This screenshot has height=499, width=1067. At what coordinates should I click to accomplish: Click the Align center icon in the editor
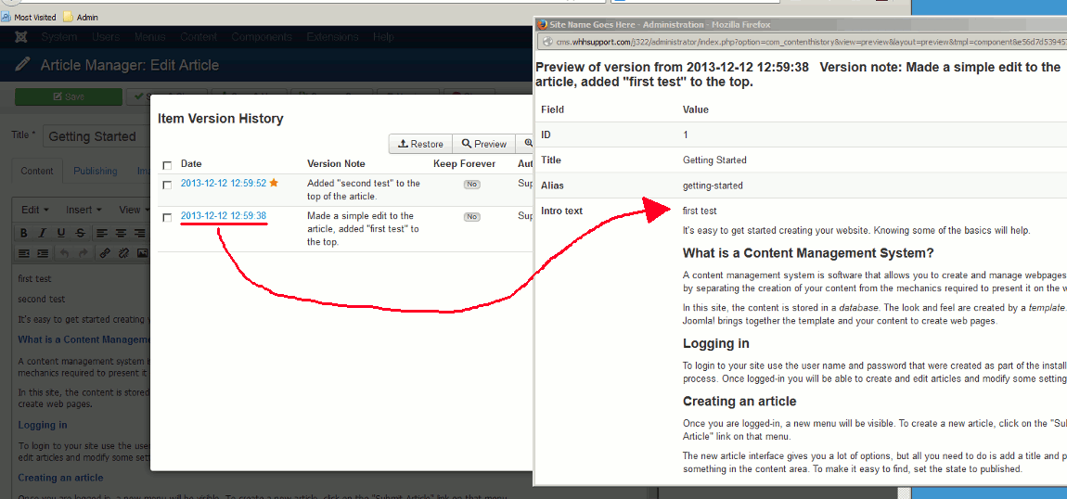[122, 233]
